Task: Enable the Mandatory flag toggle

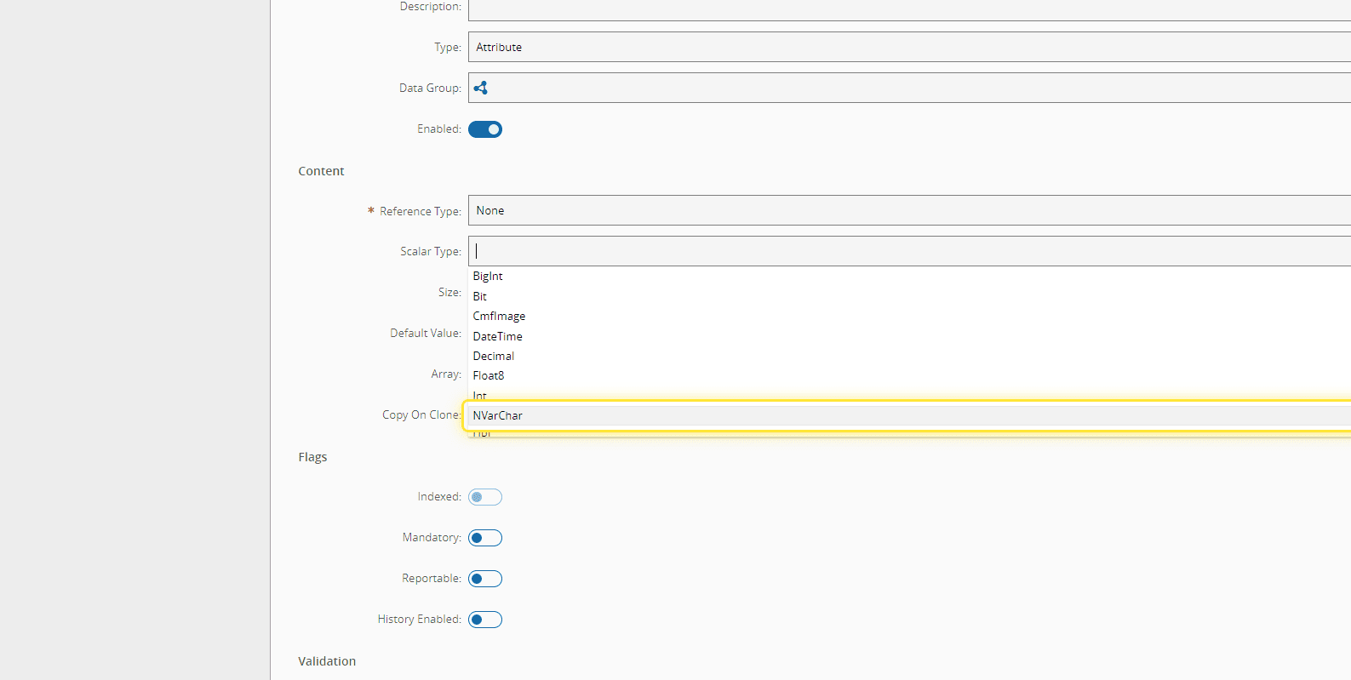Action: click(485, 538)
